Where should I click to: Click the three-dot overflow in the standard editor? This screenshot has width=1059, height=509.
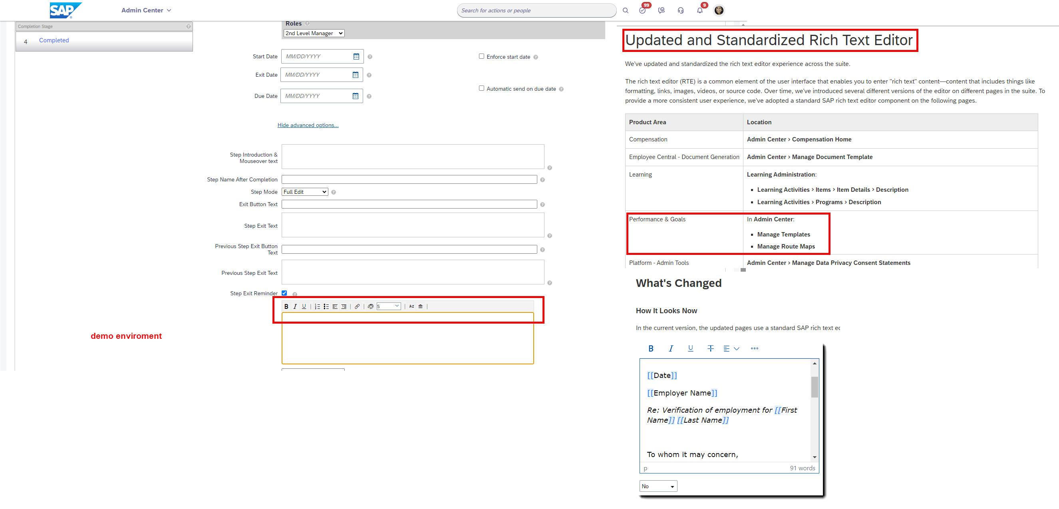[754, 348]
